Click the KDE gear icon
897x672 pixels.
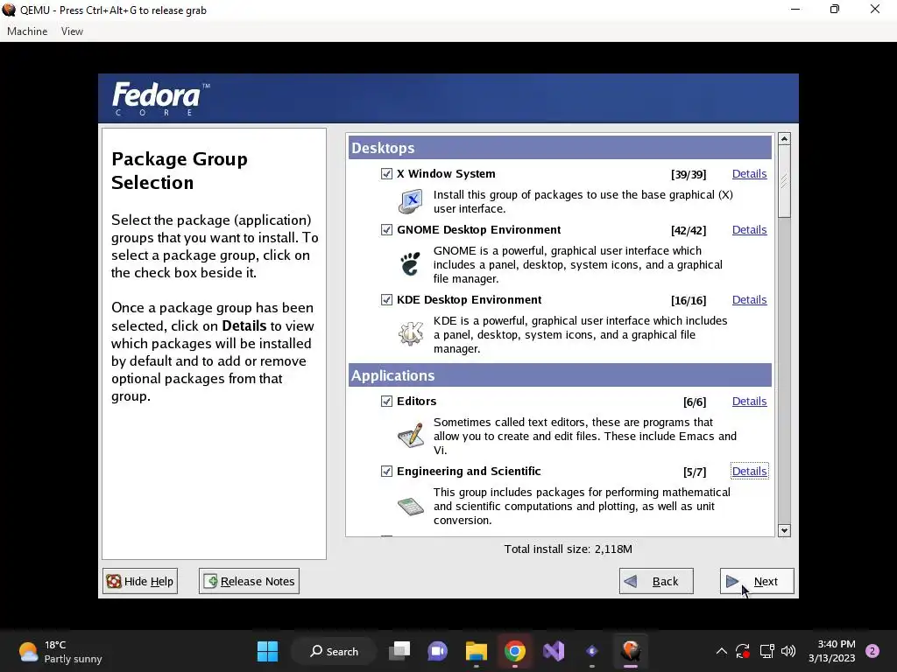410,333
